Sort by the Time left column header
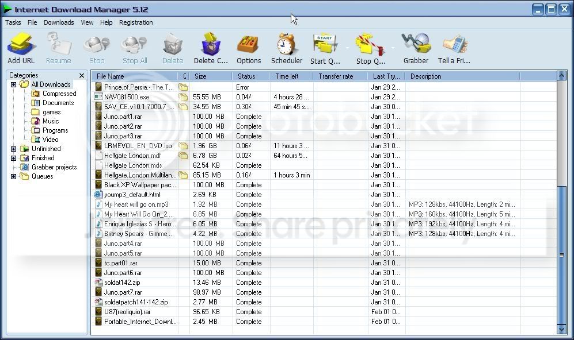 click(x=291, y=76)
